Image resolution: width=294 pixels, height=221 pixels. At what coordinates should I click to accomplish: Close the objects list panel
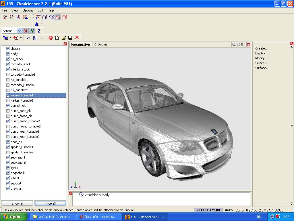pos(65,44)
